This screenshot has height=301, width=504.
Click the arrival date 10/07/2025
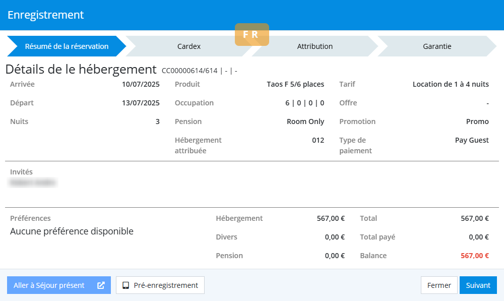[141, 84]
